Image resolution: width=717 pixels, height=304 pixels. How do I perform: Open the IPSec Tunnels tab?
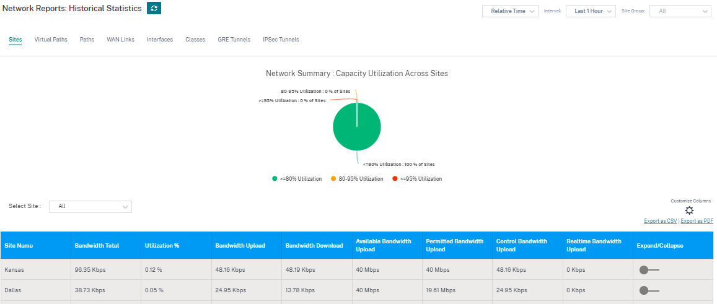pyautogui.click(x=281, y=40)
